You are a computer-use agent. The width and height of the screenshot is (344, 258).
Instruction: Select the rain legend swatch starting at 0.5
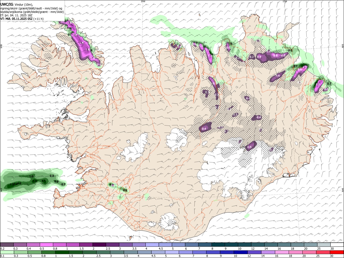[x=34, y=252]
